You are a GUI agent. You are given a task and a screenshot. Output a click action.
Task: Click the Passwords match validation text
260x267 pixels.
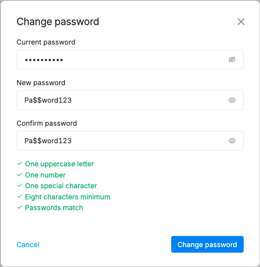54,208
